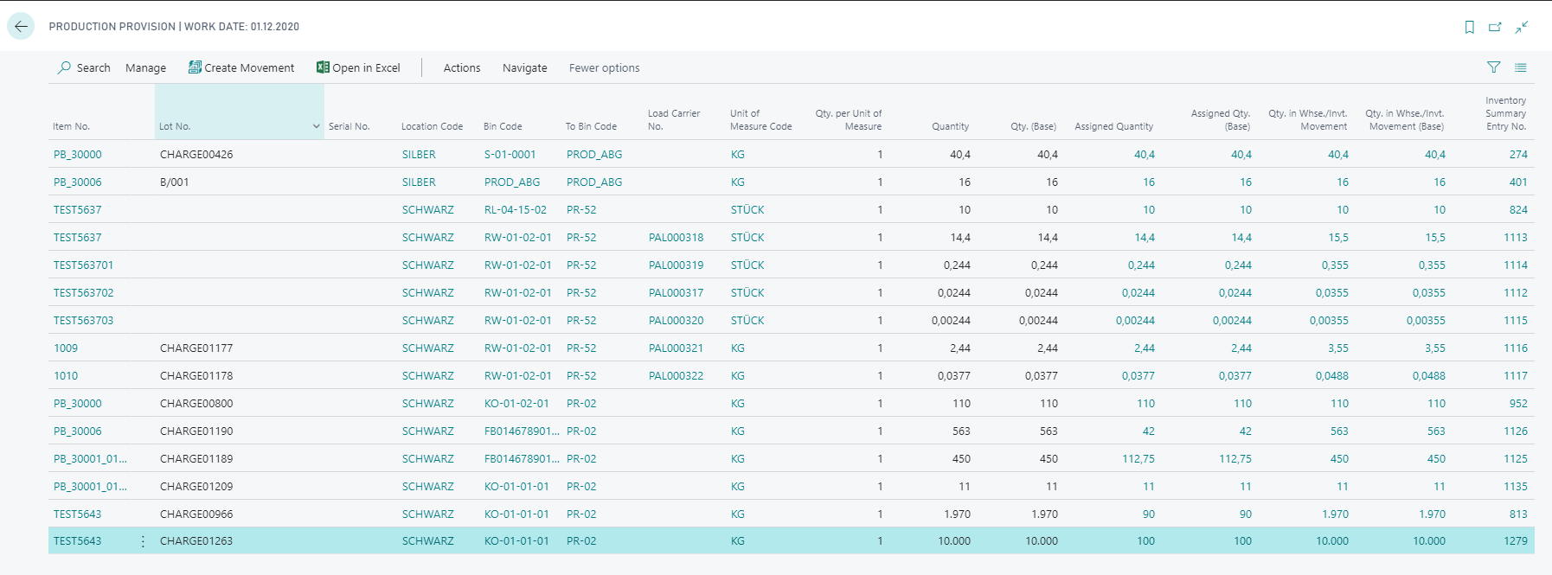Switch list layout view icon
This screenshot has height=575, width=1552.
[x=1521, y=67]
